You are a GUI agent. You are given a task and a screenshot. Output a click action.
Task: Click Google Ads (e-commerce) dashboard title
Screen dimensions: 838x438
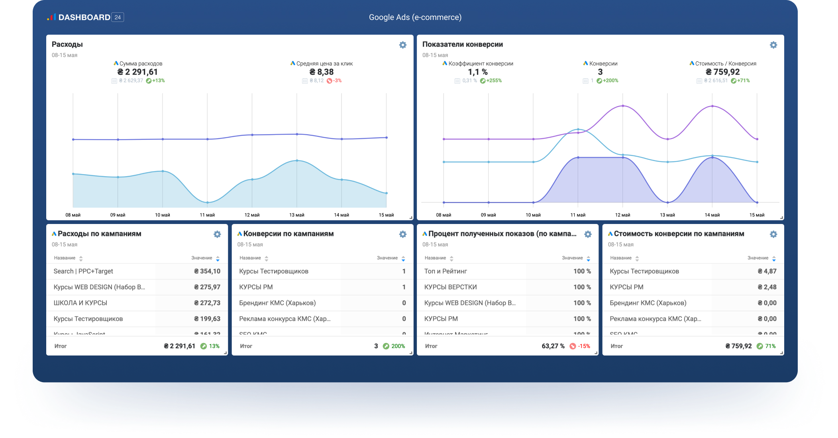(x=415, y=17)
